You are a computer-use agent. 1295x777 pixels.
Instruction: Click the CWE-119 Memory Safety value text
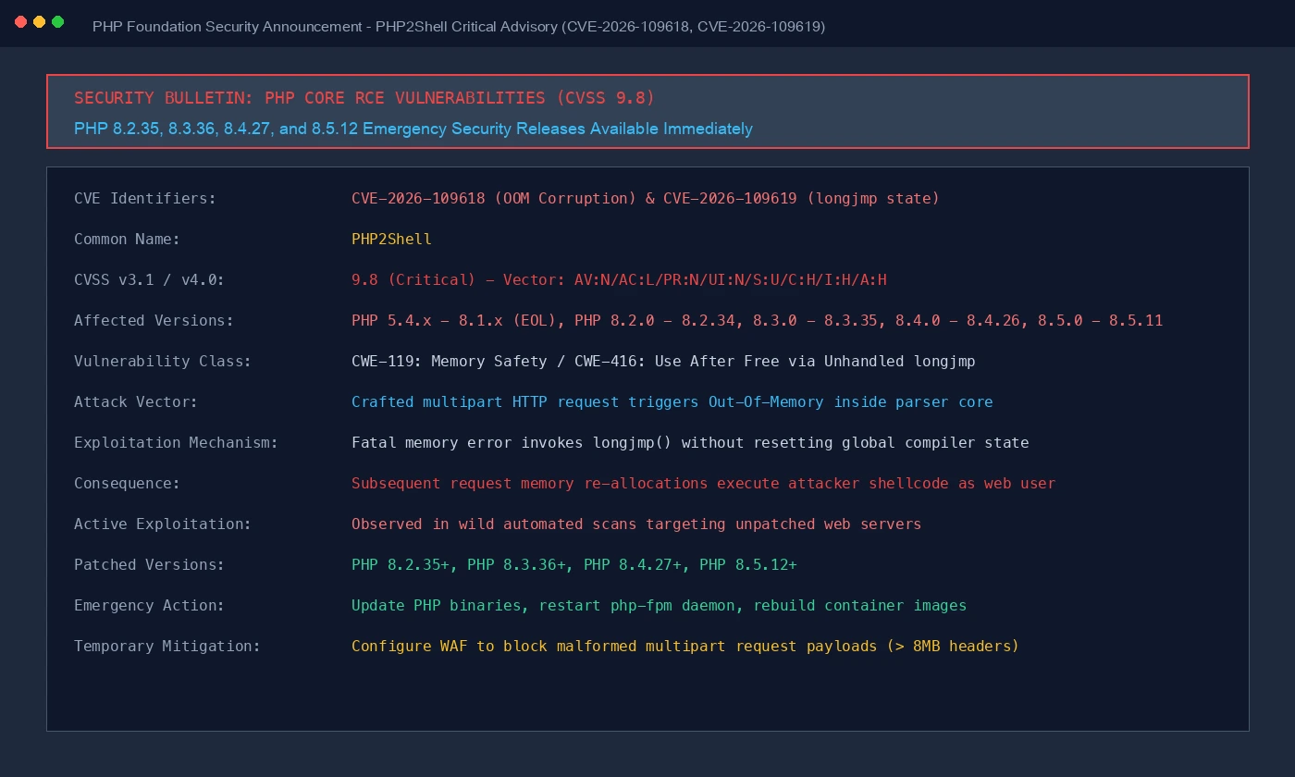coord(663,361)
